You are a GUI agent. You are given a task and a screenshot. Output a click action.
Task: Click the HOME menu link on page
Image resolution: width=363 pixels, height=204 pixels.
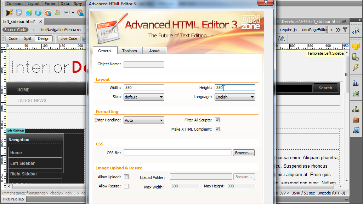pos(23,90)
